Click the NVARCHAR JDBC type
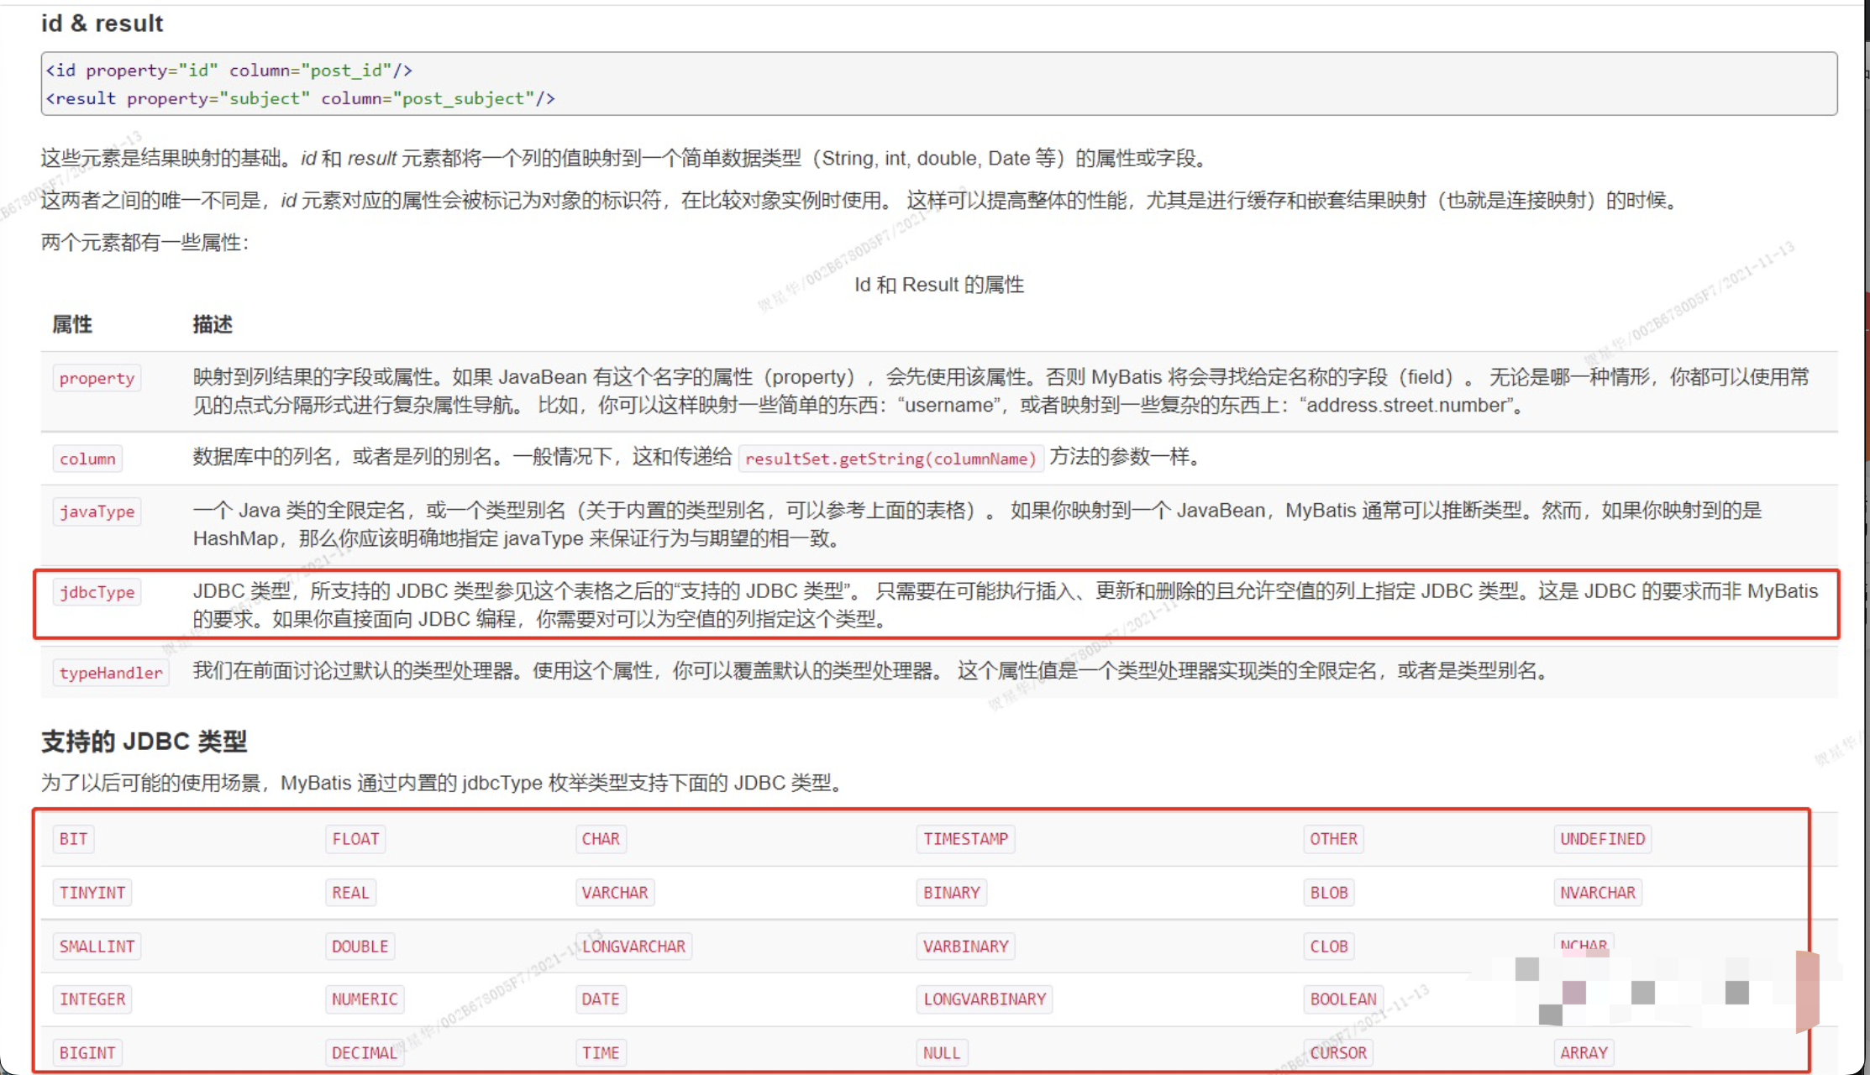 [1597, 892]
